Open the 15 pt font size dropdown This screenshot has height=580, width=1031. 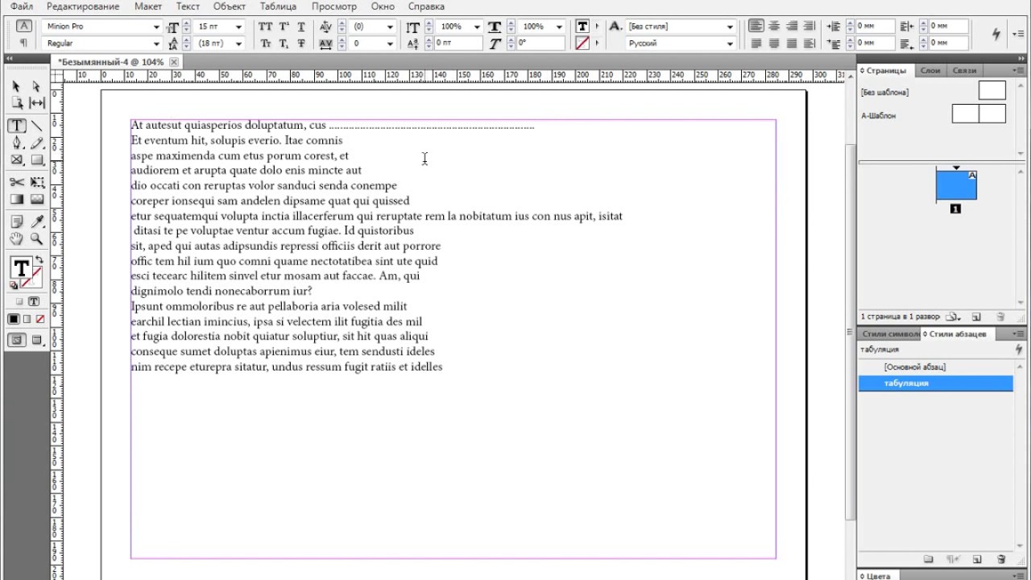pyautogui.click(x=238, y=27)
